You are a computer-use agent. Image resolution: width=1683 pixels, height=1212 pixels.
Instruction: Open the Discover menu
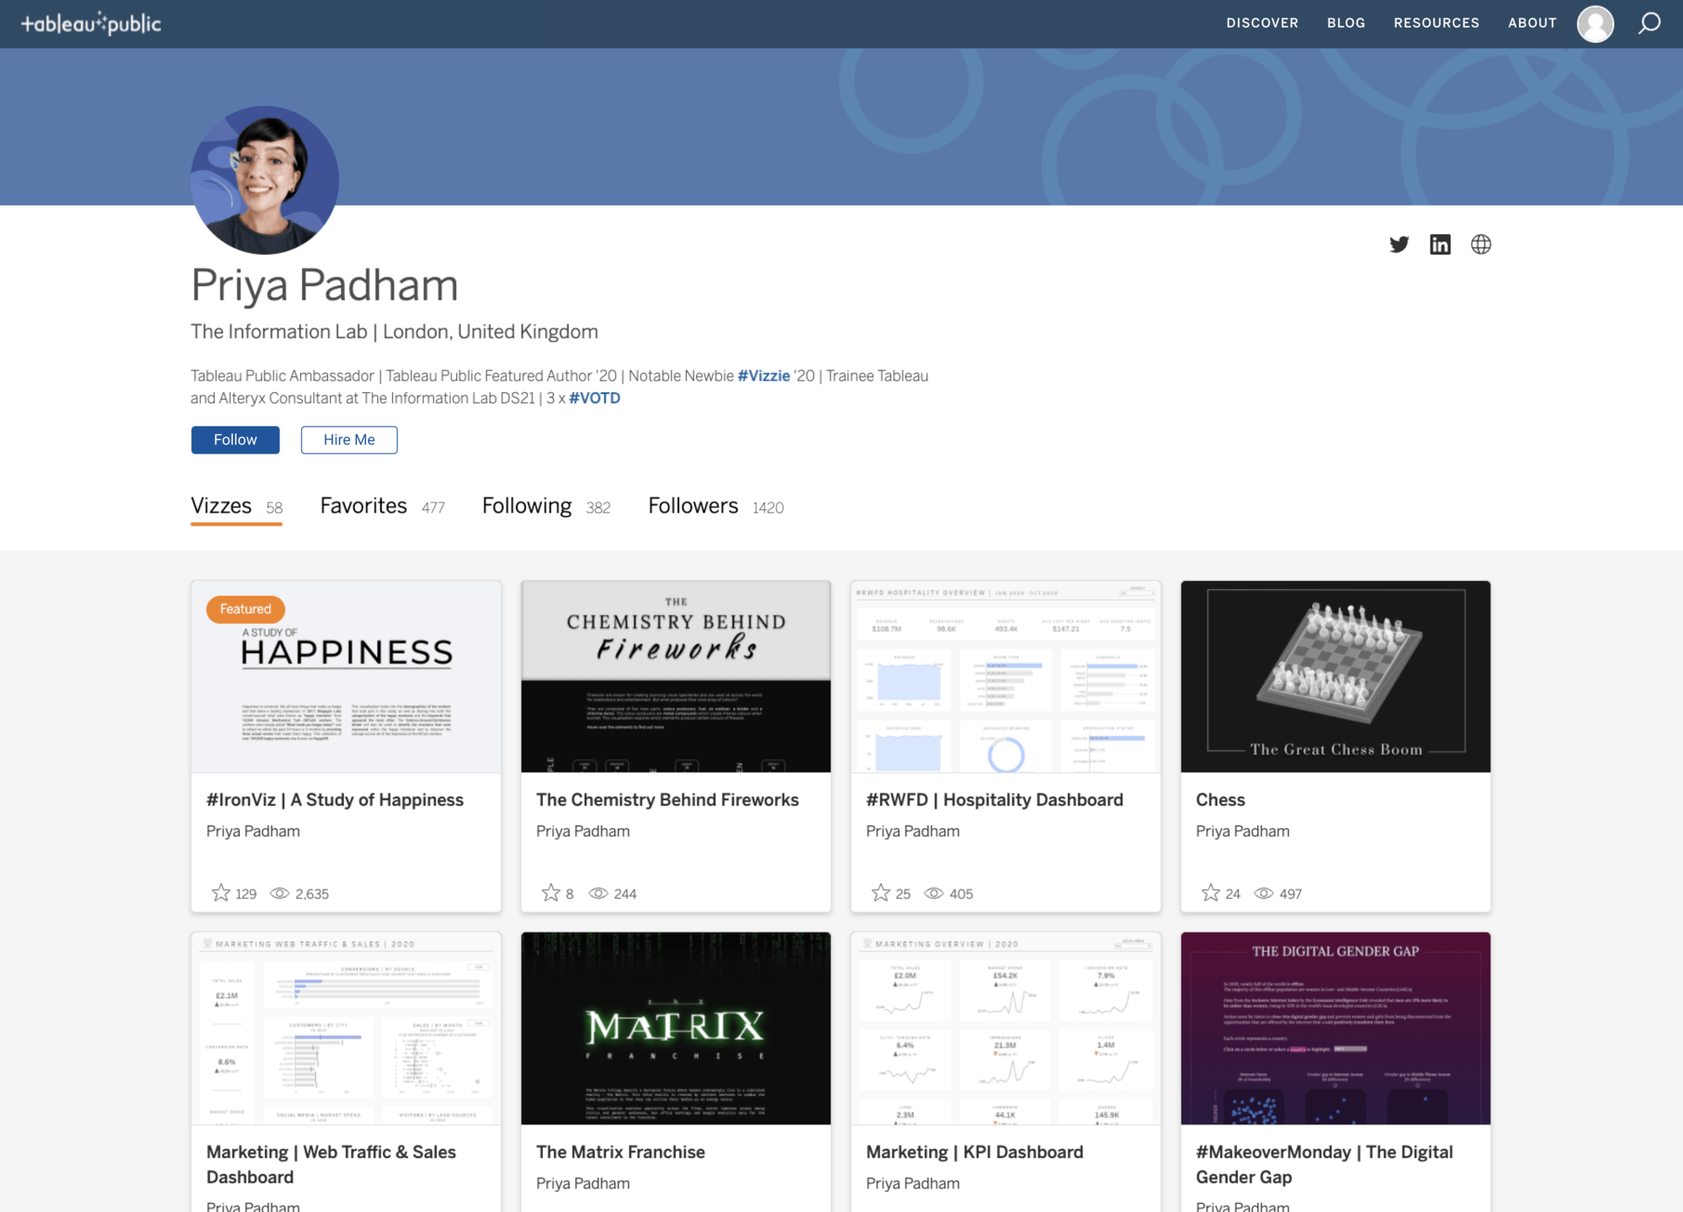1261,24
